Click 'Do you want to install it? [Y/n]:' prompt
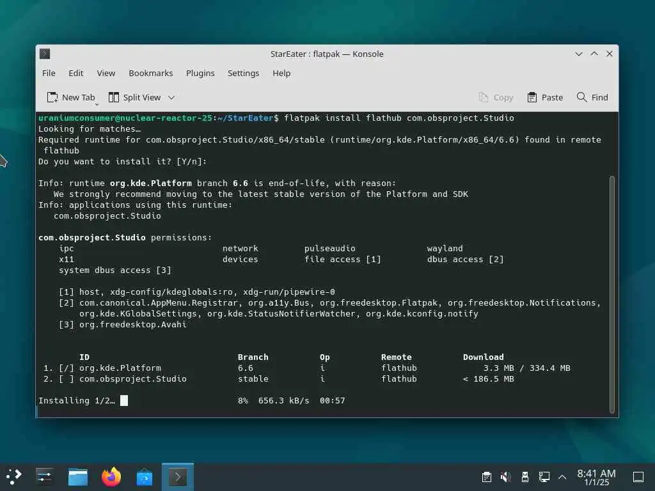Image resolution: width=655 pixels, height=491 pixels. coord(122,161)
